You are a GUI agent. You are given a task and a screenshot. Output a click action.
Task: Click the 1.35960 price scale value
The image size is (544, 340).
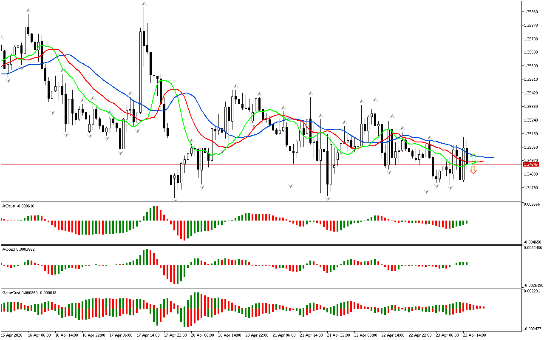[x=531, y=12]
